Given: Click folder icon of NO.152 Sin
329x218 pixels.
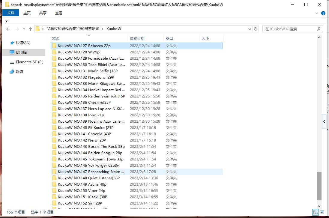Looking at the screenshot, I should pyautogui.click(x=54, y=203).
